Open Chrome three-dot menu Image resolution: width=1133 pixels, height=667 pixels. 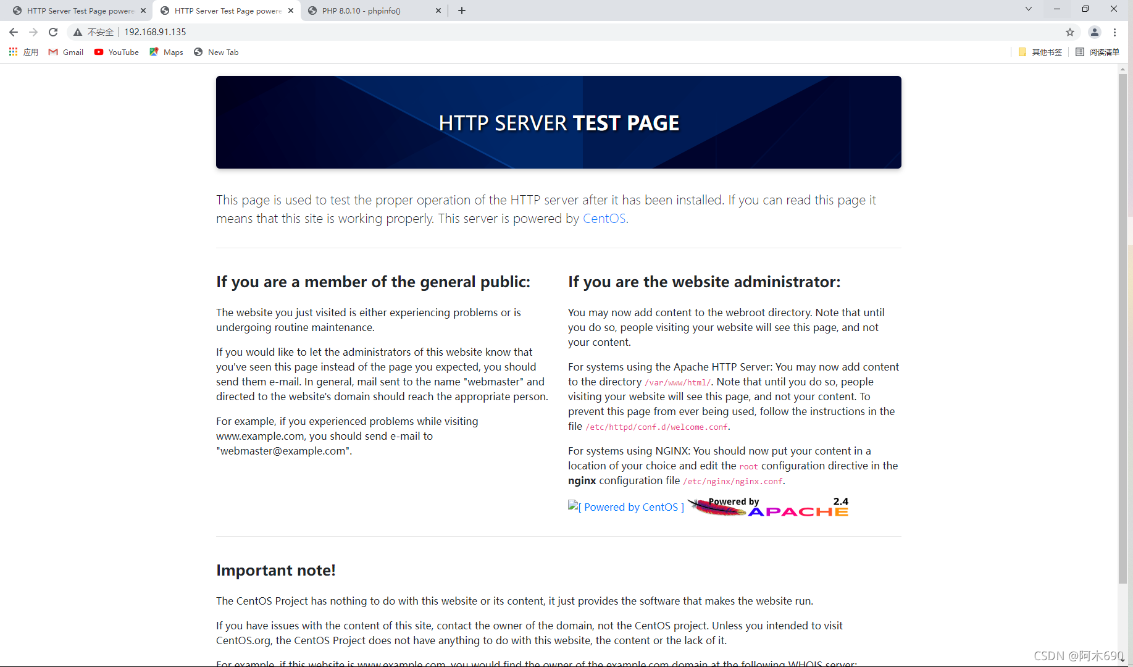pos(1115,32)
